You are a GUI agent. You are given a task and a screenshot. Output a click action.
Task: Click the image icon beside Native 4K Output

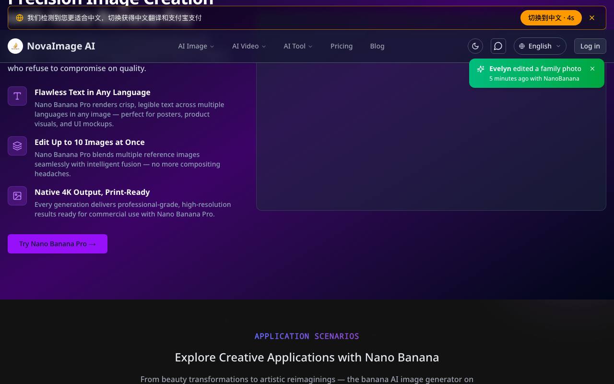point(17,196)
